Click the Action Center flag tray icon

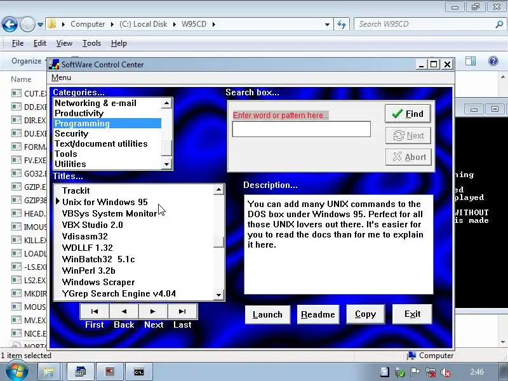click(415, 372)
